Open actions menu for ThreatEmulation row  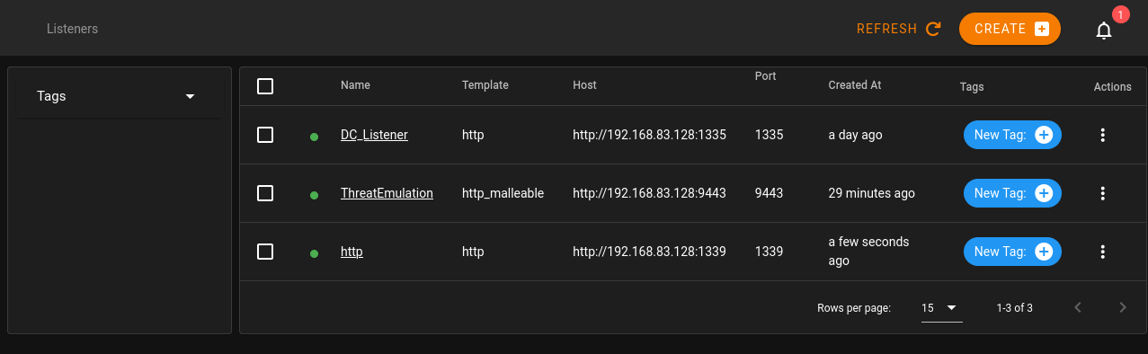point(1103,193)
